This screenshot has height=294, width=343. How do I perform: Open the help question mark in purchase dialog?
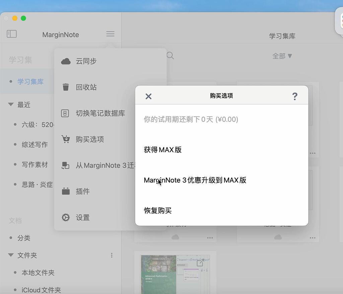click(295, 96)
